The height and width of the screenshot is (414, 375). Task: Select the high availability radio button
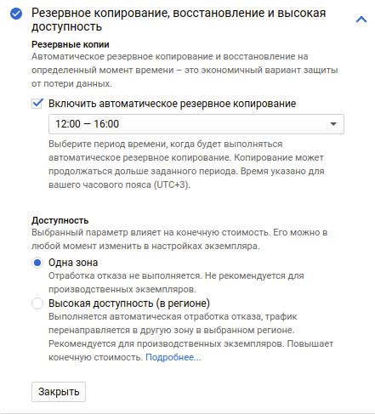[x=37, y=303]
